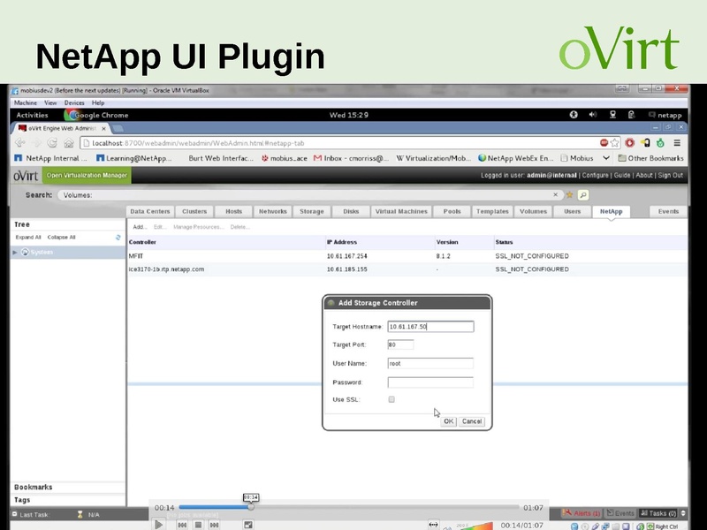Enable the Use SSL checkbox
Screen dimensions: 707x530
[x=390, y=399]
